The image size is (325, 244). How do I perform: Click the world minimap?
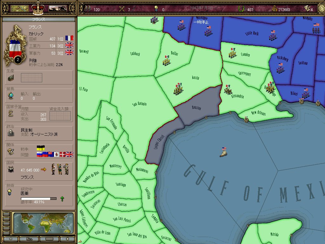43,223
